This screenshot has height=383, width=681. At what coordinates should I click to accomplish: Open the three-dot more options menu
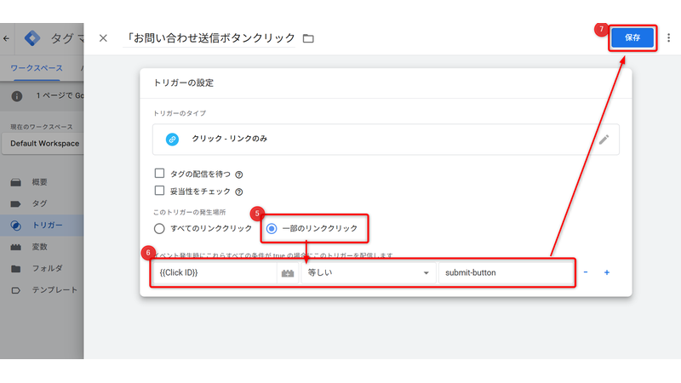(668, 37)
